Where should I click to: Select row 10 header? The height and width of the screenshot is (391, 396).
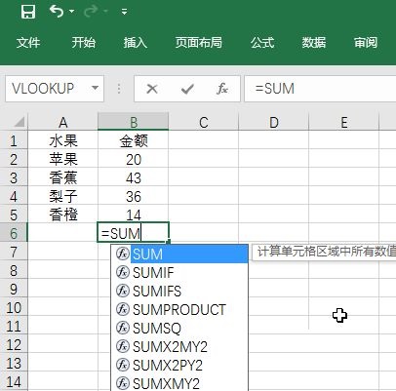pos(14,307)
